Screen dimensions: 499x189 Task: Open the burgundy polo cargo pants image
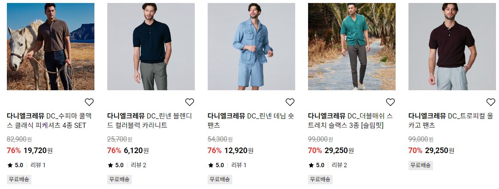pos(452,47)
